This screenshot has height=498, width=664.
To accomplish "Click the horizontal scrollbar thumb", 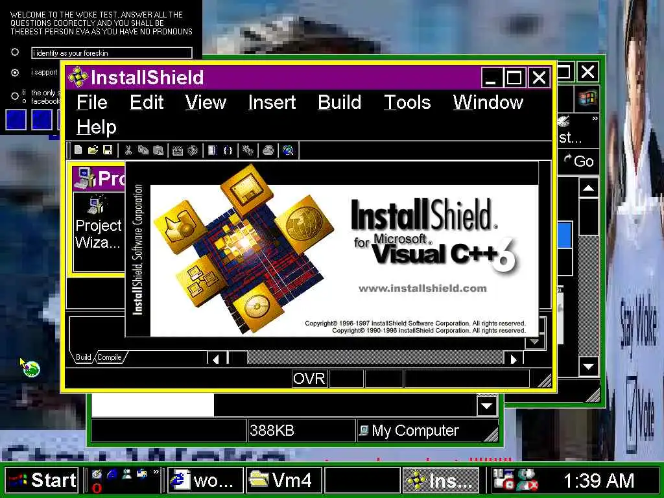I will [x=237, y=359].
